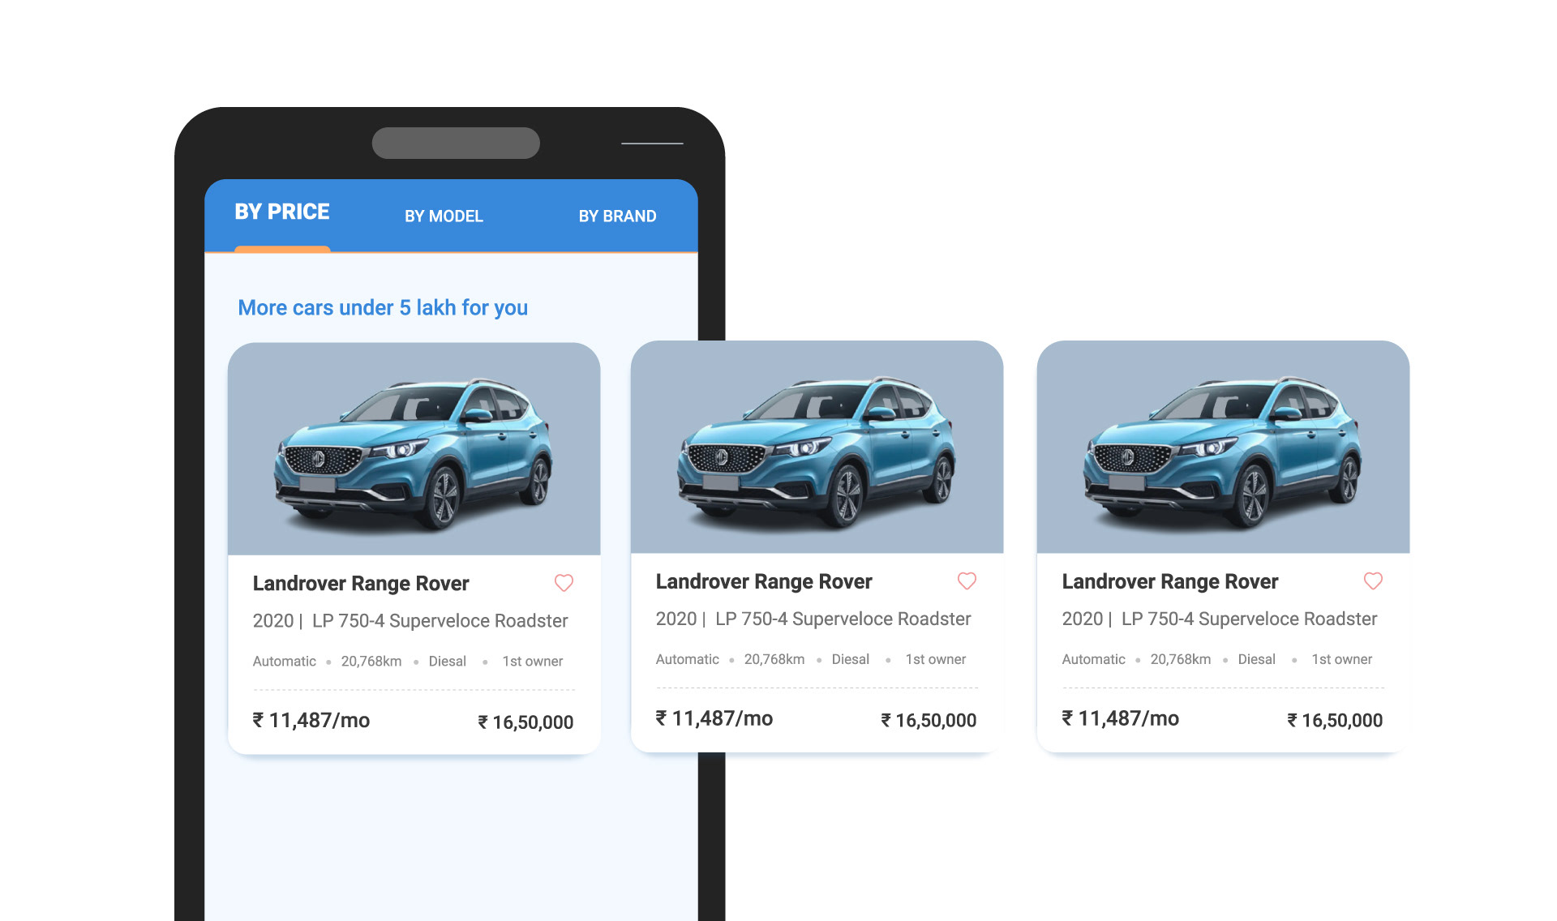Tap heart icon on middle car card
The height and width of the screenshot is (921, 1557).
tap(967, 581)
